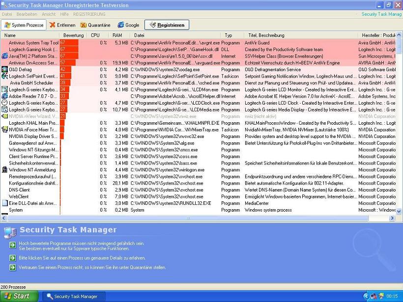Click the Logitech SetPoint Event icon

tap(4, 76)
